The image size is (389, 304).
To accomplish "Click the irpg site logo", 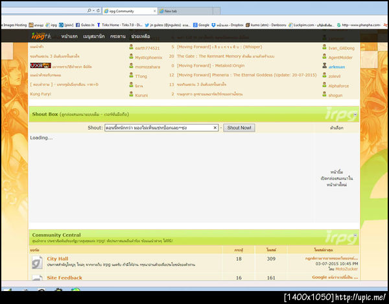I will point(41,36).
